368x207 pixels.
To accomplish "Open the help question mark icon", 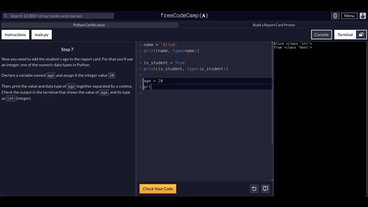I will [265, 189].
